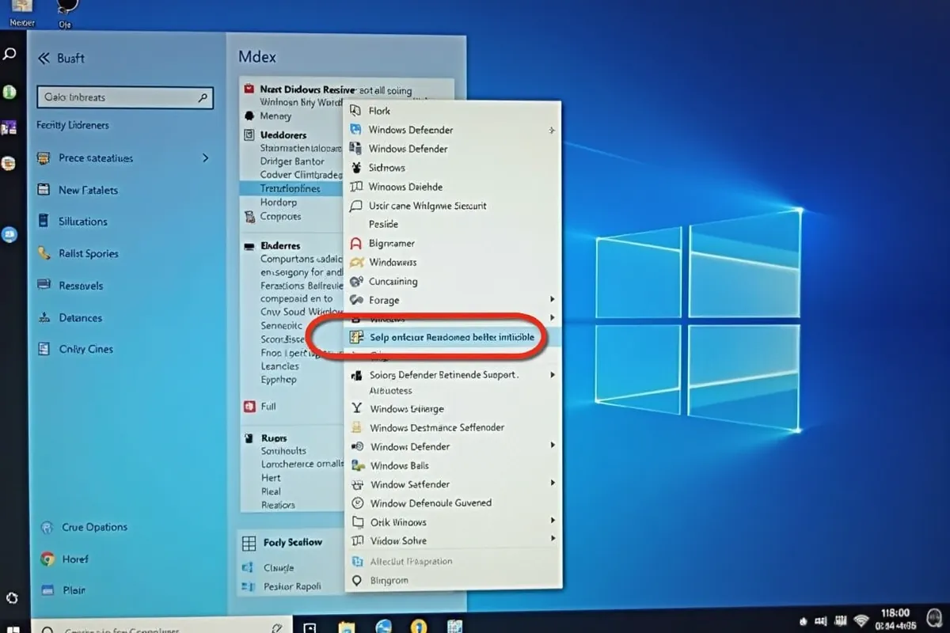Image resolution: width=950 pixels, height=633 pixels.
Task: Click the Wi-Fi icon in the system tray
Action: [861, 620]
